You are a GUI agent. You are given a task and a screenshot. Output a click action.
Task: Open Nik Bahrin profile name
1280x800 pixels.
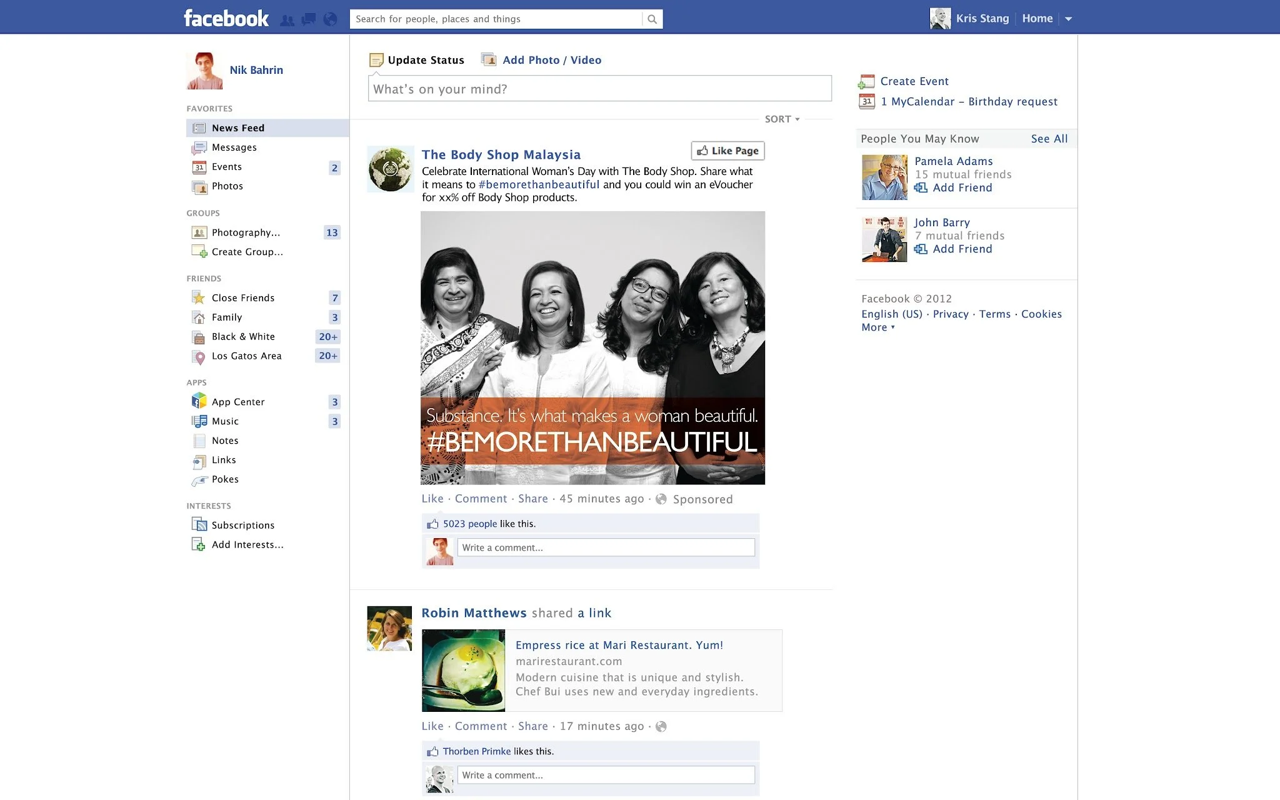(x=256, y=70)
